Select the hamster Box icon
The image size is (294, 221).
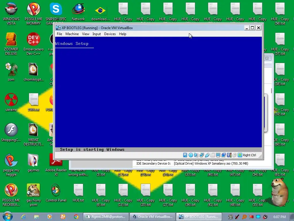pos(33,195)
